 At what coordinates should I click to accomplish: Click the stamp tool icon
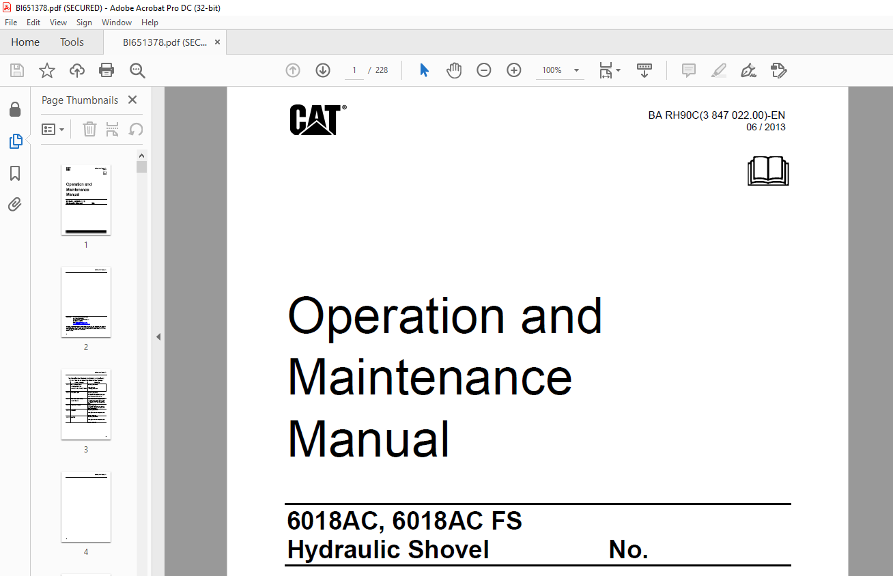778,70
